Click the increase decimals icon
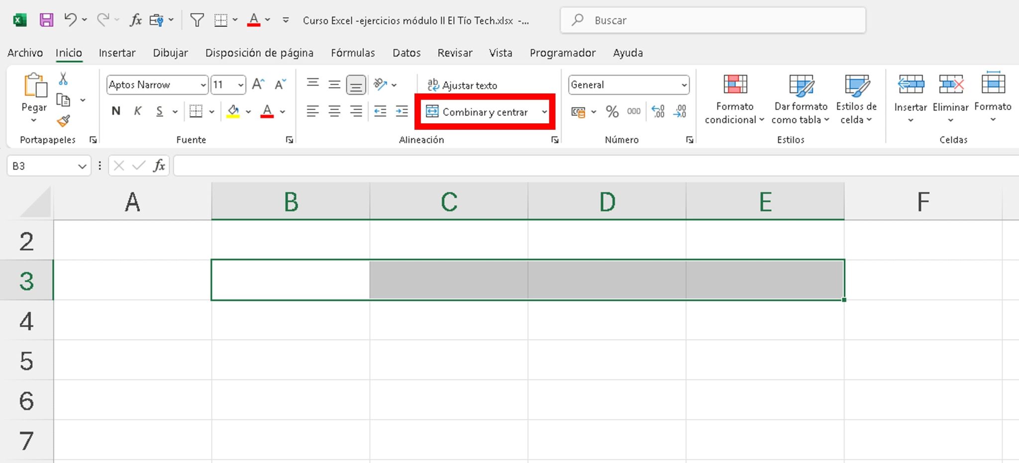The width and height of the screenshot is (1019, 463). pyautogui.click(x=658, y=112)
